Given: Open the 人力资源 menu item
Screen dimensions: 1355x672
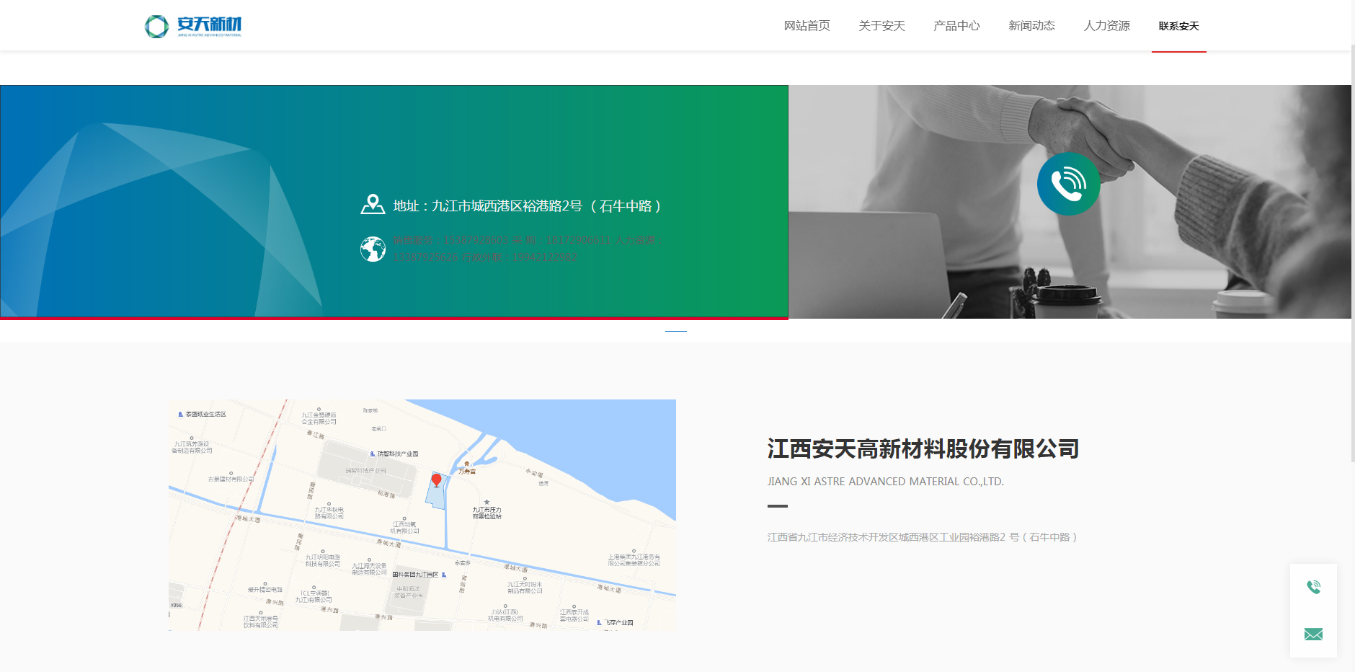Looking at the screenshot, I should (1106, 26).
